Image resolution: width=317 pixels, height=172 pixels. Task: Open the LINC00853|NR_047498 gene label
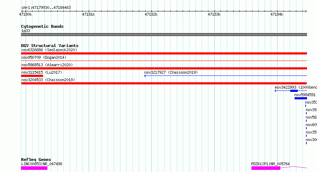[42, 164]
